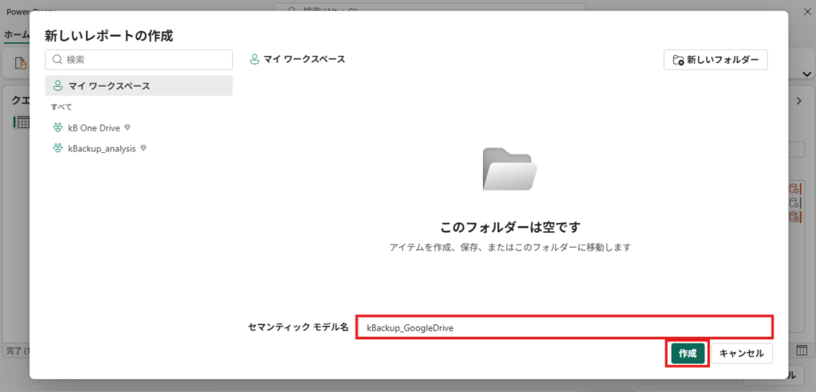This screenshot has width=816, height=392.
Task: Open the kBackup_analysis workspace
Action: (x=102, y=148)
